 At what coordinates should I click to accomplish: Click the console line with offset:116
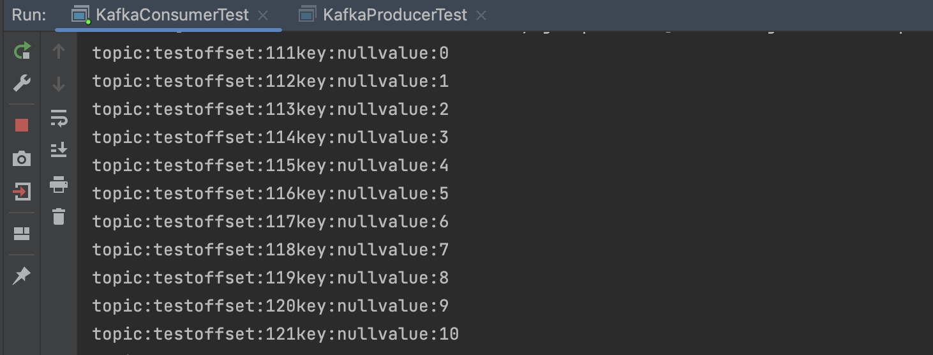tap(271, 193)
